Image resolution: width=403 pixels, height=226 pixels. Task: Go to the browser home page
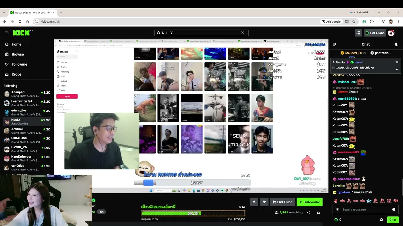(27, 22)
